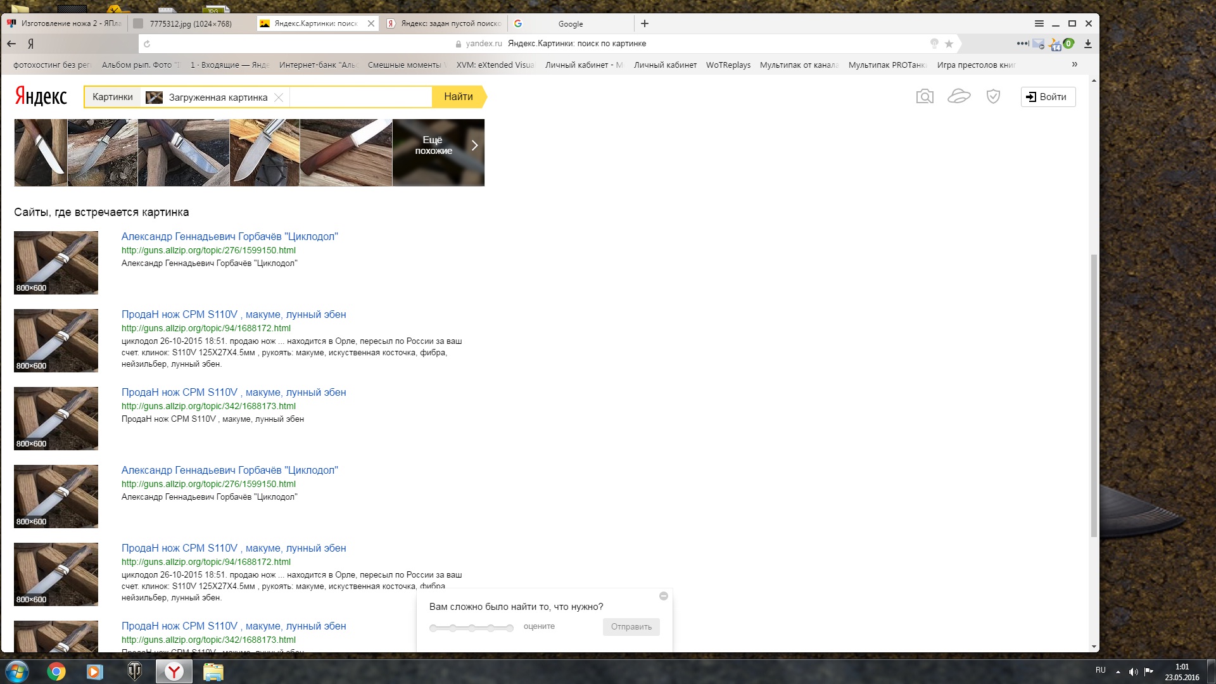Open first guns.allzip.org/topic/342/1688173.html URL link
This screenshot has width=1216, height=684.
pos(208,406)
